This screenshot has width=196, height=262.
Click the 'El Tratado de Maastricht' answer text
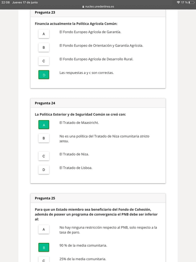coord(79,123)
